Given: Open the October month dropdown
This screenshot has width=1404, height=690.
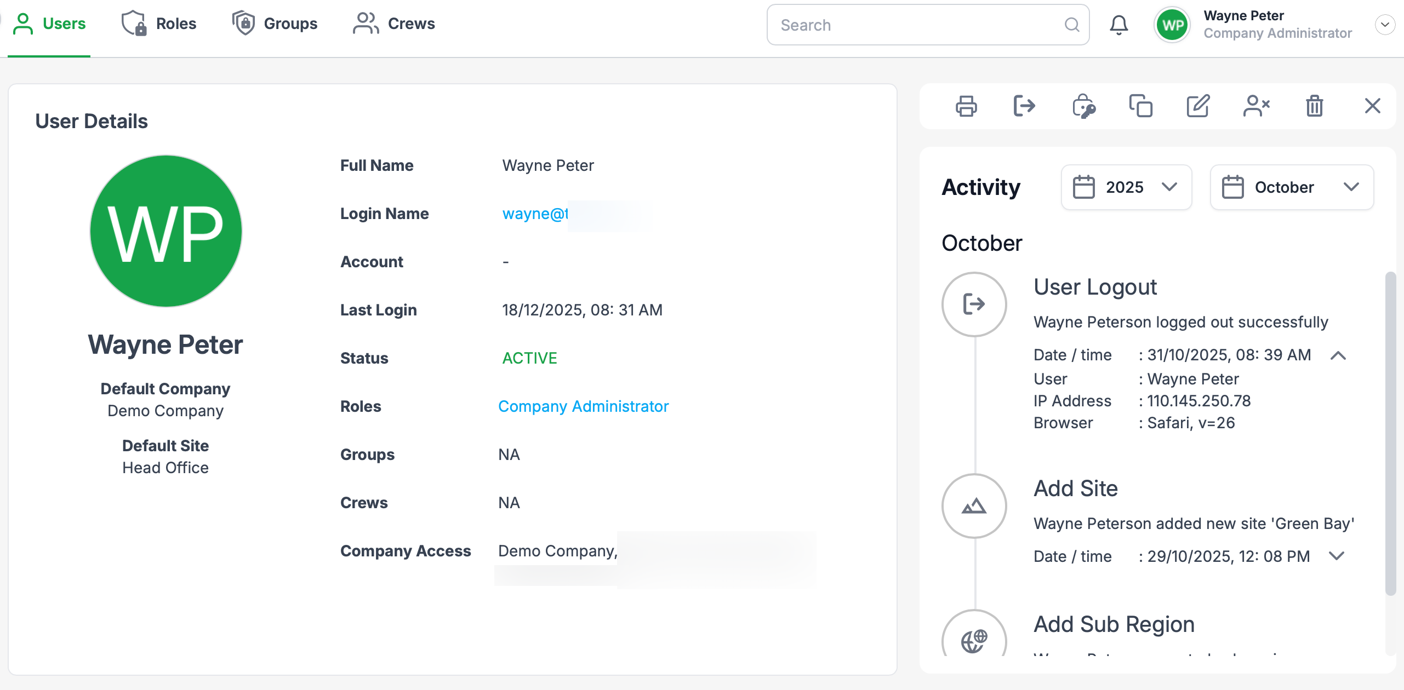Looking at the screenshot, I should coord(1291,187).
